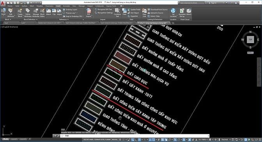Click the Edit Attribute icon
This screenshot has height=142, width=262.
(11, 13)
